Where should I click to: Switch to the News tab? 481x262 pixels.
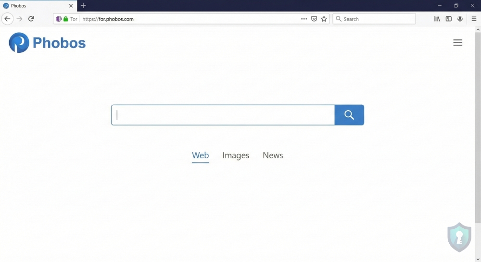(273, 155)
